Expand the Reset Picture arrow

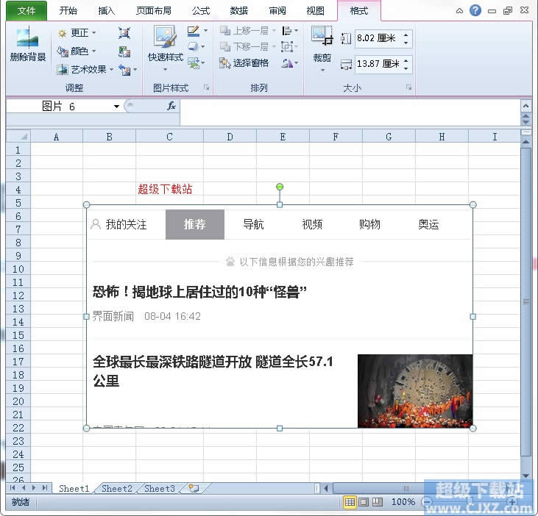tap(135, 70)
